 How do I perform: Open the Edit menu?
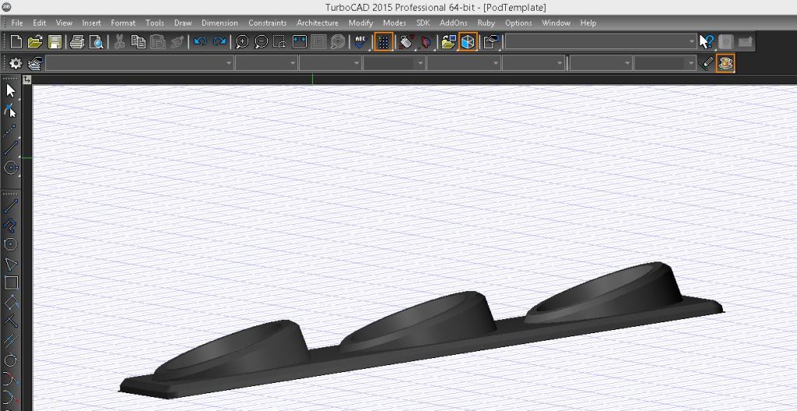(39, 23)
